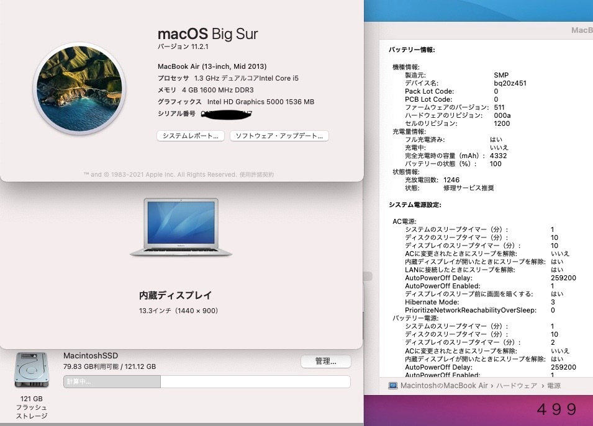This screenshot has height=426, width=593.
Task: Click the バッテリー電源 section label
Action: coord(415,318)
